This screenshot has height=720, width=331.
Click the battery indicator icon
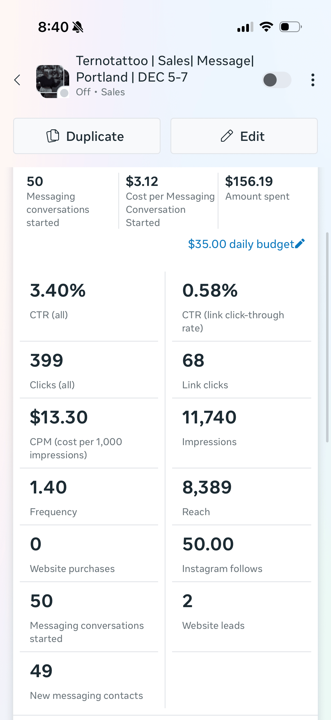[x=289, y=27]
